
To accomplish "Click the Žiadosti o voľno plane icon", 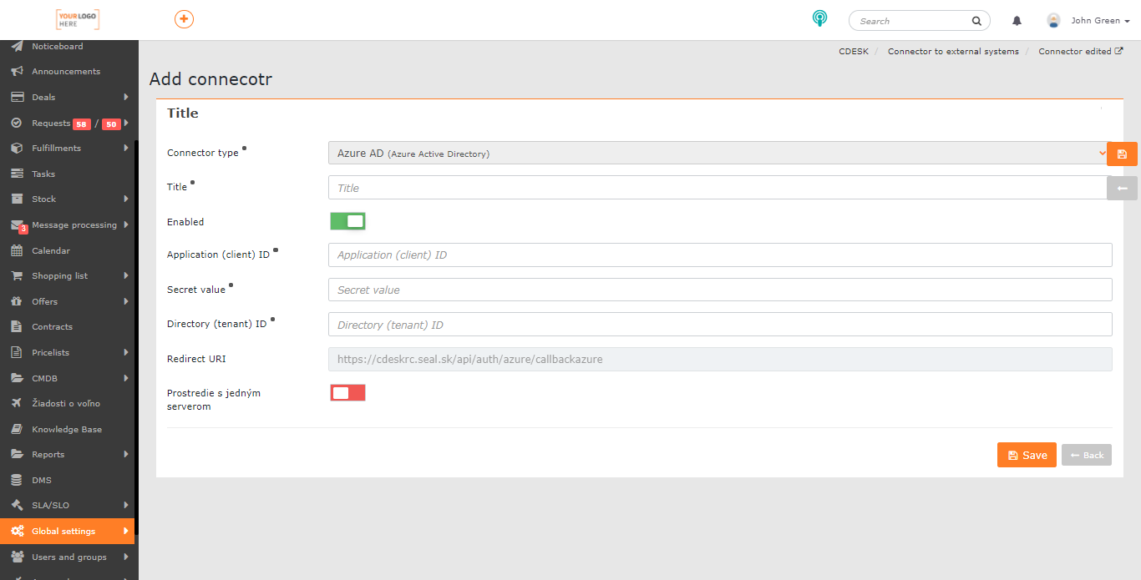I will (17, 403).
